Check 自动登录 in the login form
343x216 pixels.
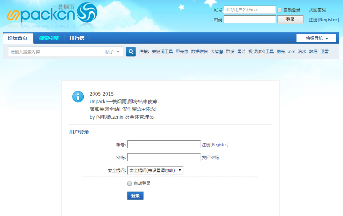(129, 183)
